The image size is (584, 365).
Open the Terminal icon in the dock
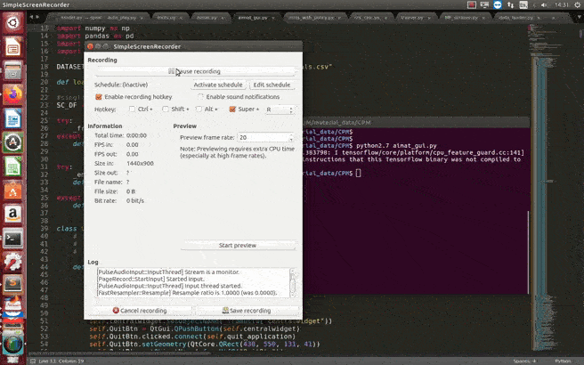point(13,238)
